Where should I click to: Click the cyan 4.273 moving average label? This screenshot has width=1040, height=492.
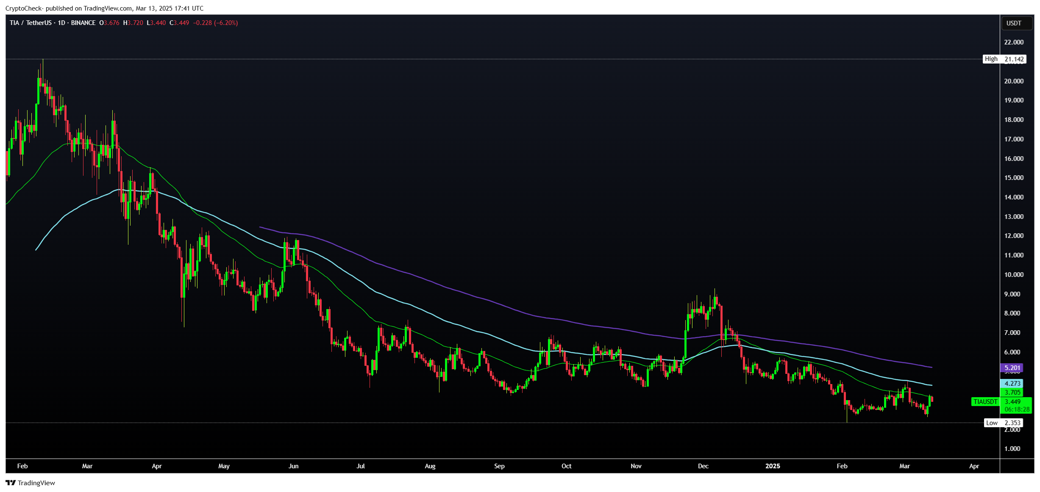pos(1012,384)
